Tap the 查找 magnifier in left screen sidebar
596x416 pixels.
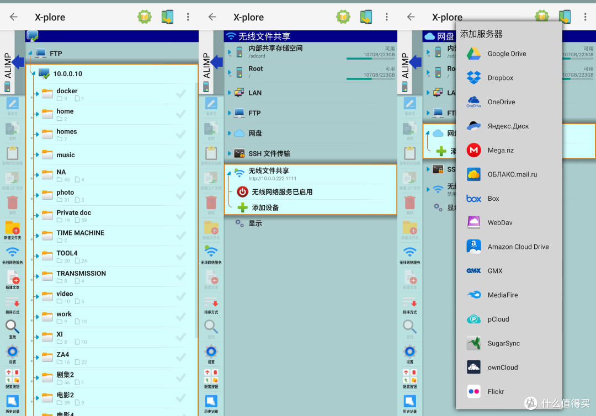[13, 329]
